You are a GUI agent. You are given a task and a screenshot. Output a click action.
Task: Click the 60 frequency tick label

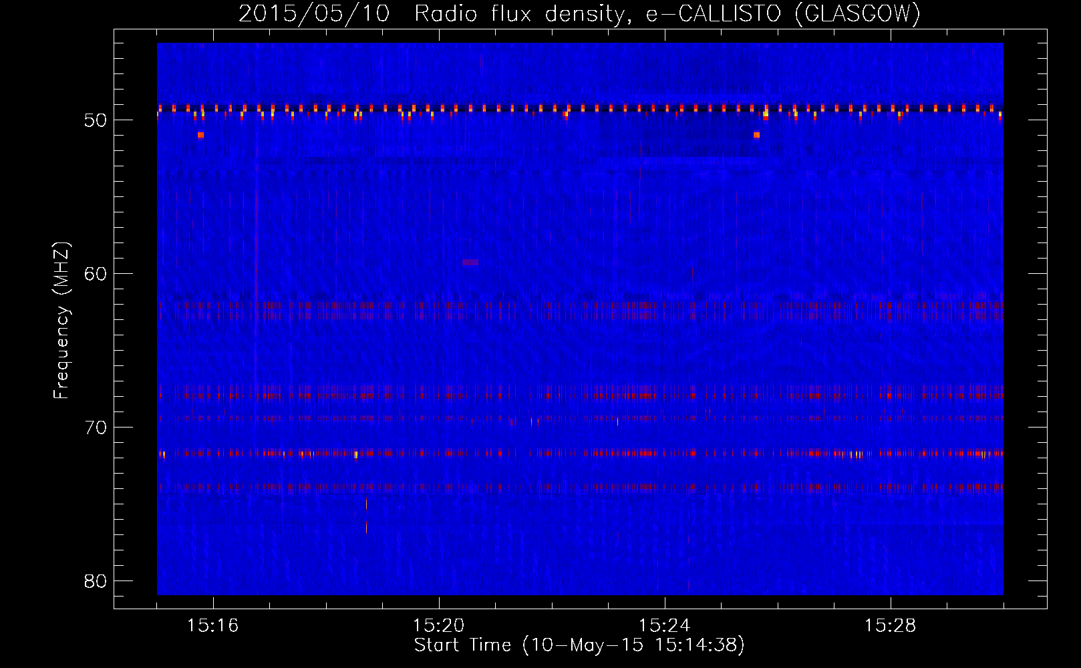(96, 274)
